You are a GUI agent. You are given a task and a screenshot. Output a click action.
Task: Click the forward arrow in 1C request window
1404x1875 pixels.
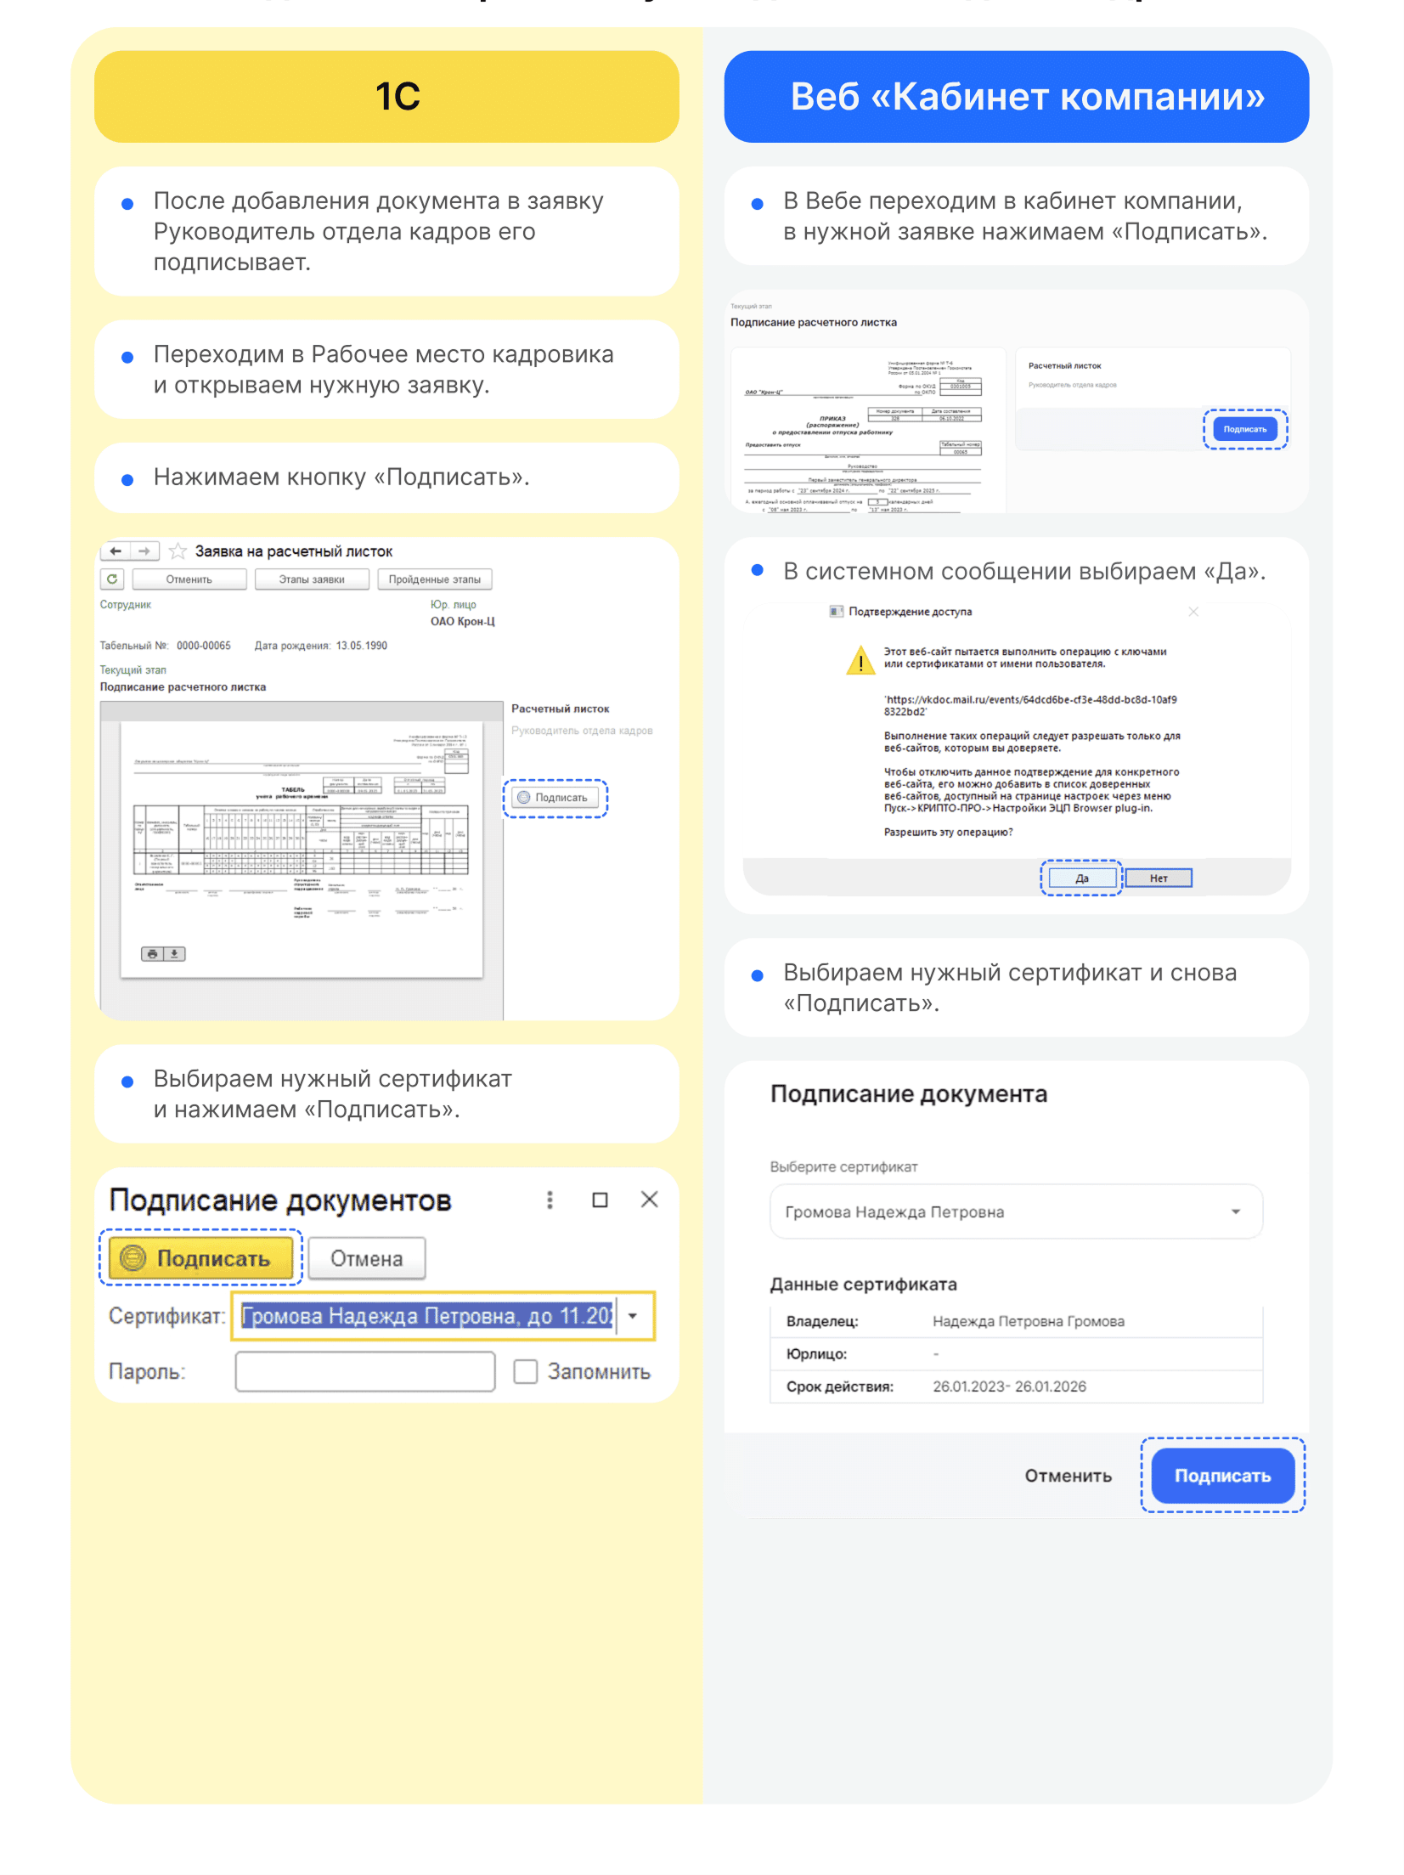coord(144,551)
